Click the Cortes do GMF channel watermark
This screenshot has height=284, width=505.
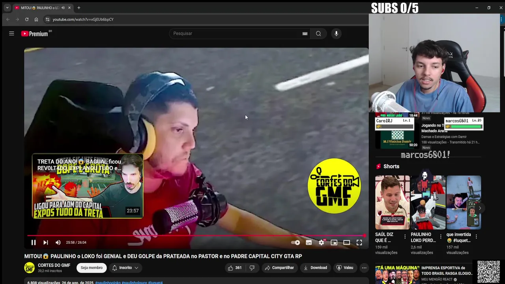334,186
